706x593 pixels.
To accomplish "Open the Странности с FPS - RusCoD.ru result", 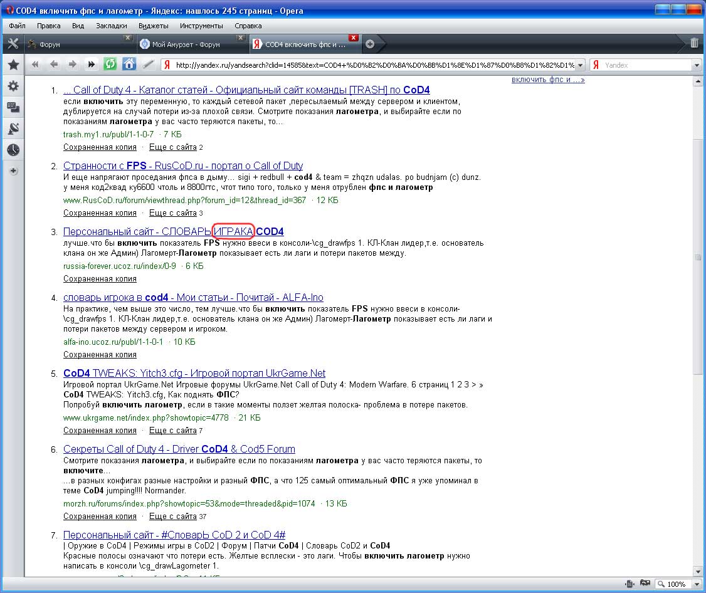I will tap(182, 165).
